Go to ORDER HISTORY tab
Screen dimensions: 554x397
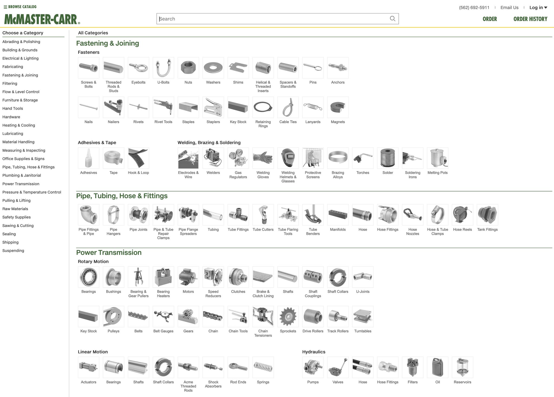[x=530, y=19]
